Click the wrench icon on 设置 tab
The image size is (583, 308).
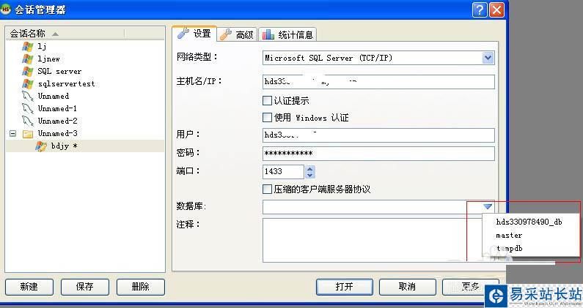(183, 33)
